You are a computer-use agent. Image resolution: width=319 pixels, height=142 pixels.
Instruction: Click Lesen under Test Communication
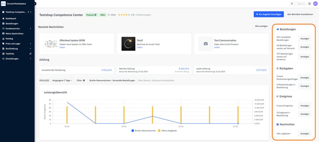point(217,47)
